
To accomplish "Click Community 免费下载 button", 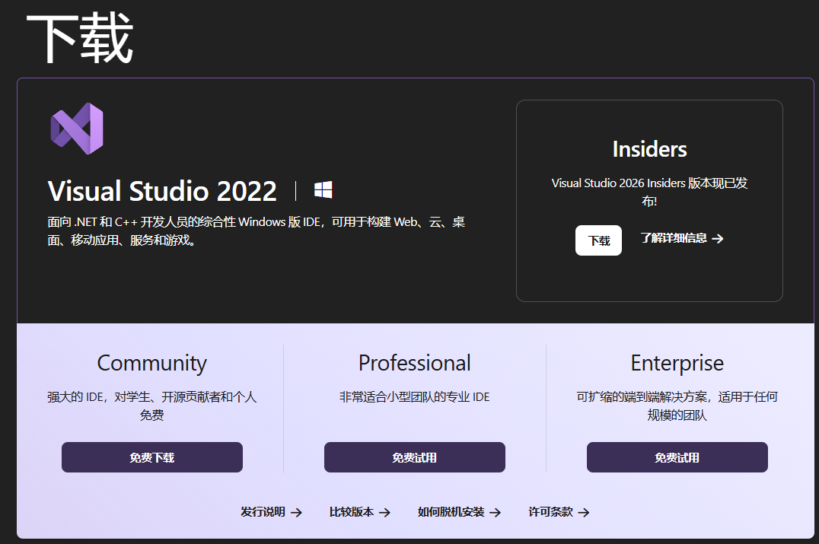I will 152,457.
